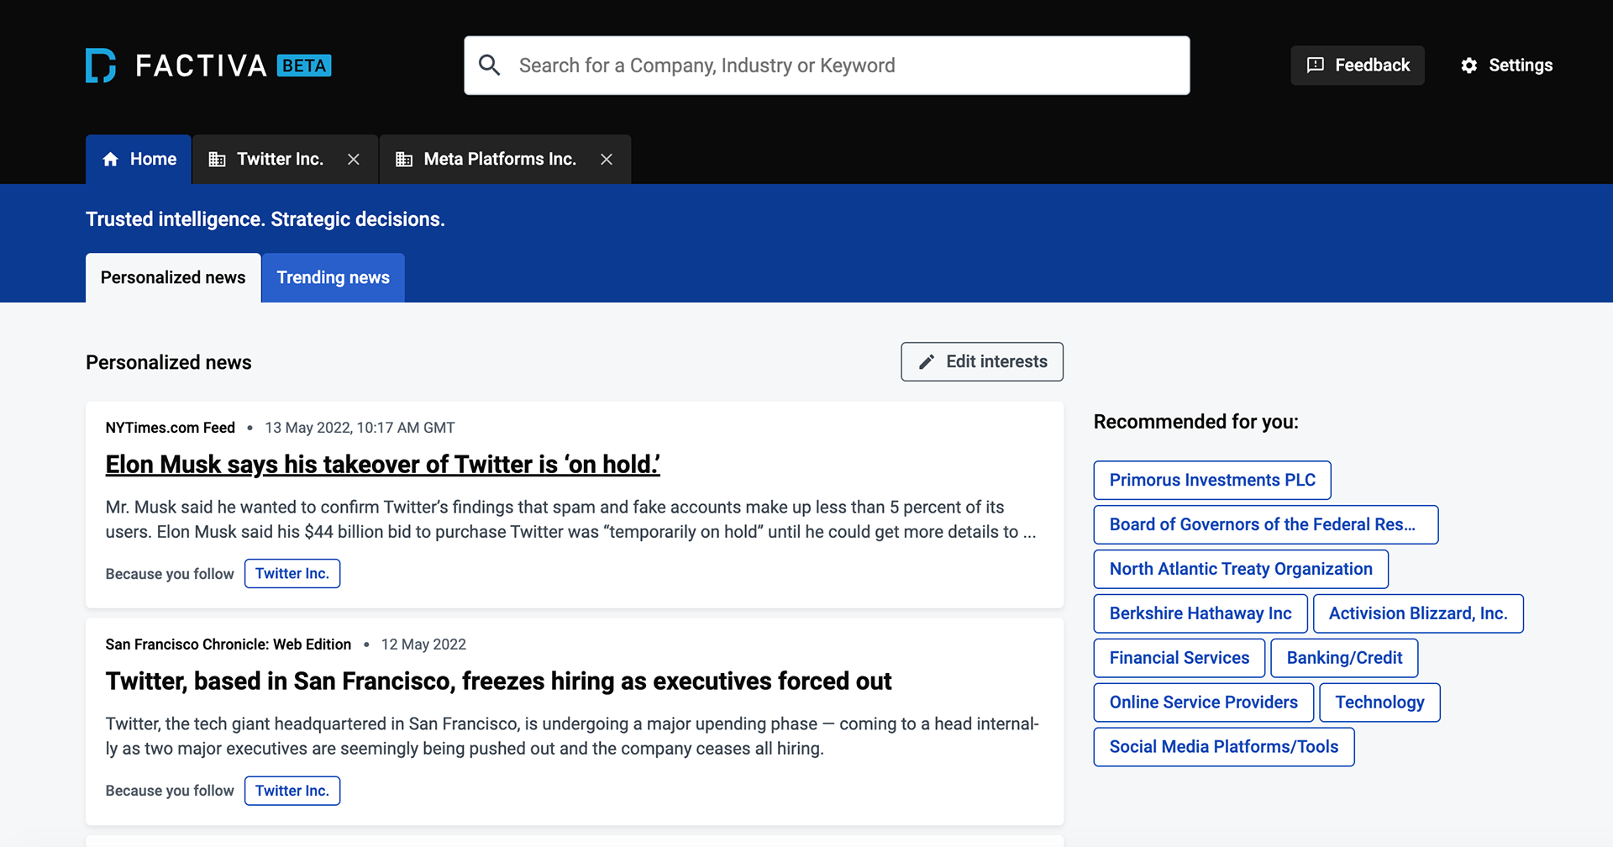1613x847 pixels.
Task: Select Berkshire Hathaway Inc chip
Action: click(1201, 613)
